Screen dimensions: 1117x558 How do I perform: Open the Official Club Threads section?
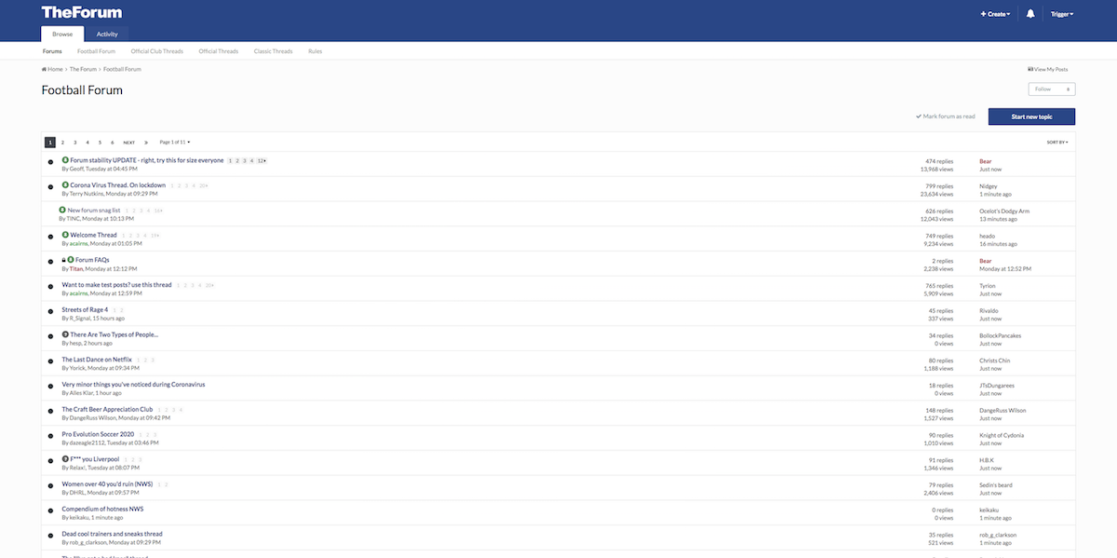[156, 50]
